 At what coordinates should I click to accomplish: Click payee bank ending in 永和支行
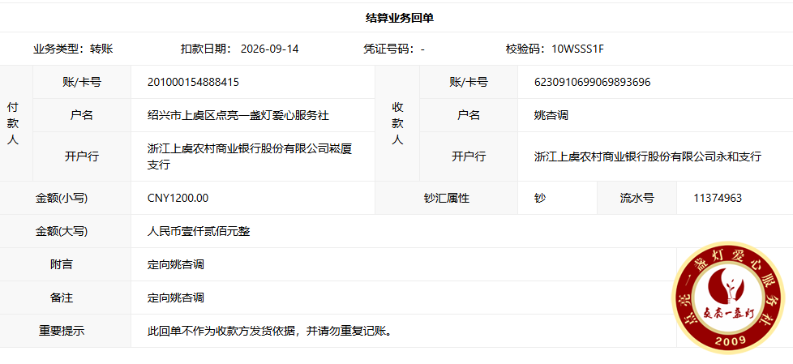[x=647, y=156]
